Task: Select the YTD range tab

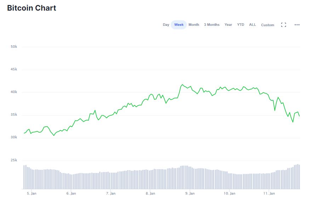Action: pos(240,25)
